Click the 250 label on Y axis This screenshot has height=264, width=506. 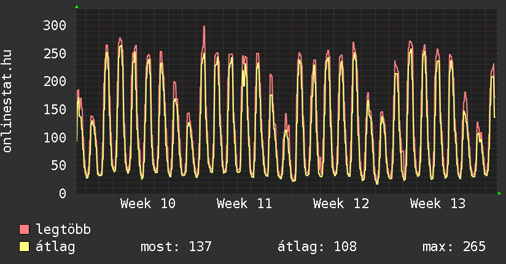click(54, 53)
